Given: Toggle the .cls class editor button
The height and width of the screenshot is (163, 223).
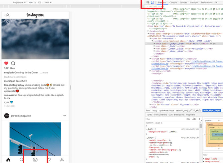Looking at the screenshot, I should point(194,119).
